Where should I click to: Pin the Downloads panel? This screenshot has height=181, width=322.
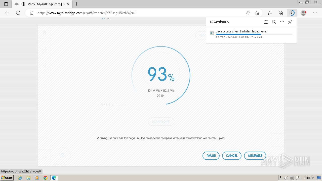[290, 22]
